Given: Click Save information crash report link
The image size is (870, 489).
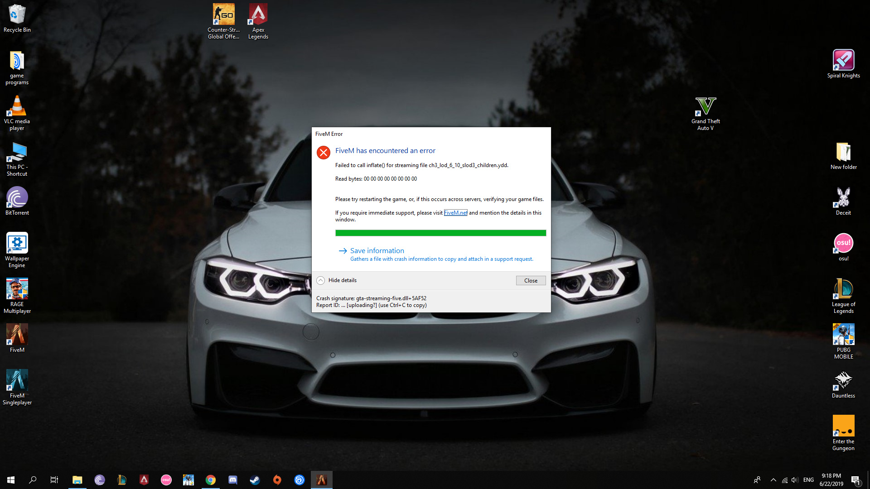Looking at the screenshot, I should (x=377, y=251).
